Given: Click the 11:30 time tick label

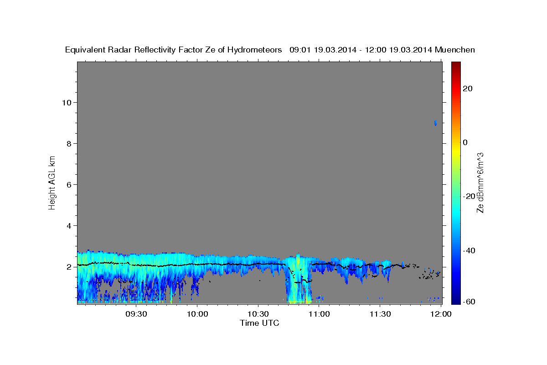Looking at the screenshot, I should click(380, 314).
